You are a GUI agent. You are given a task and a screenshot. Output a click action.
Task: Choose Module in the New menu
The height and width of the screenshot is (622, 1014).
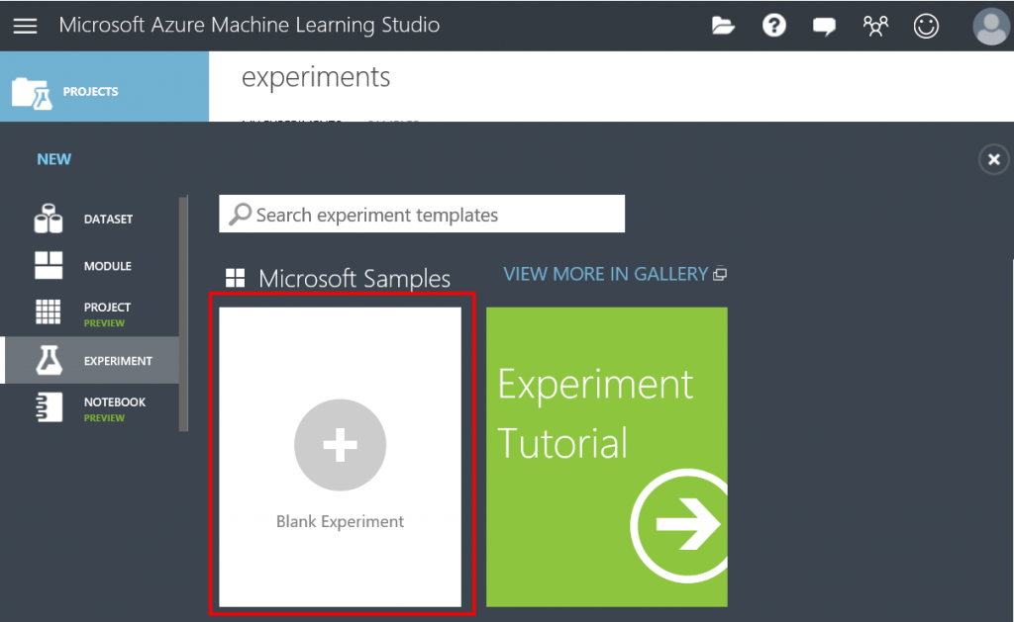coord(90,265)
